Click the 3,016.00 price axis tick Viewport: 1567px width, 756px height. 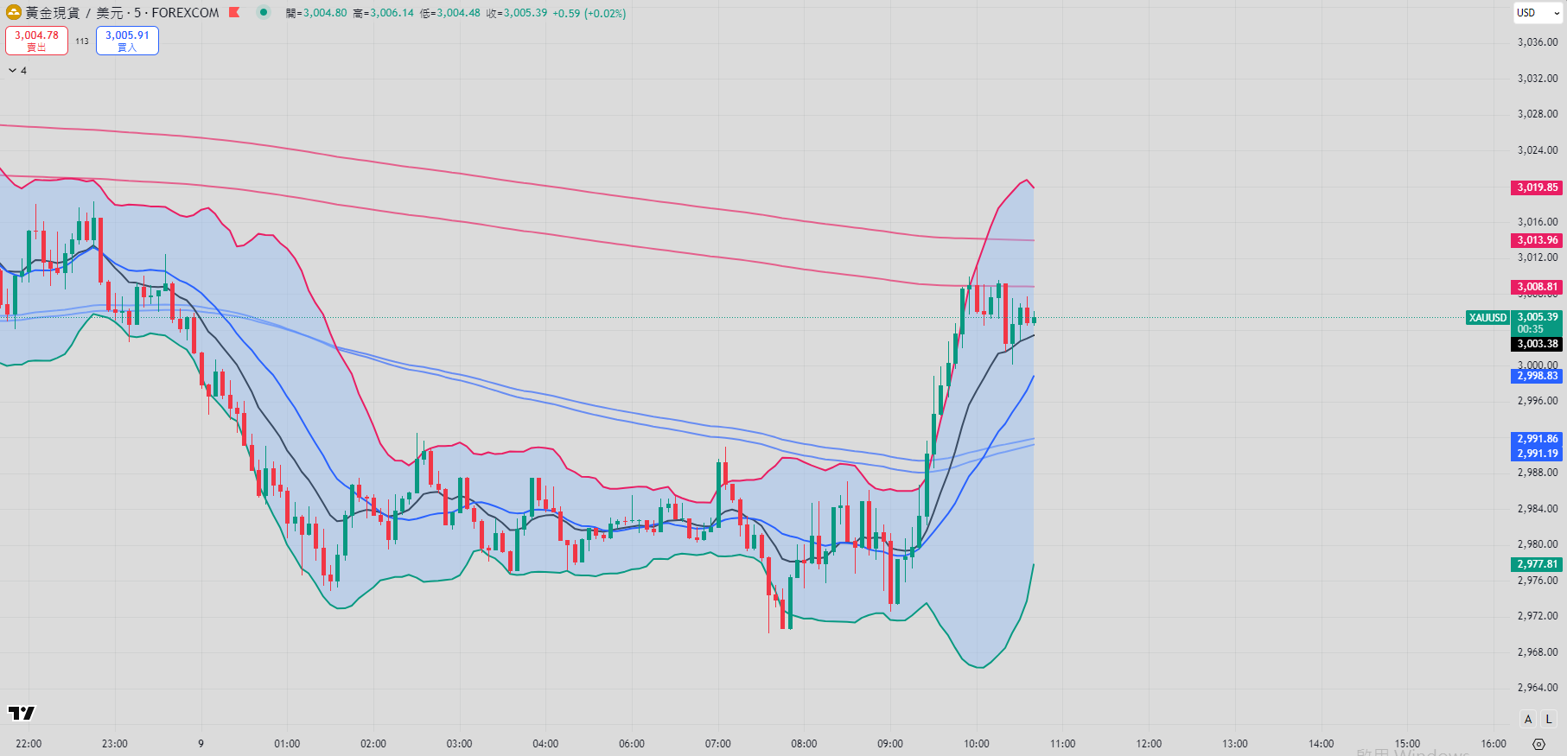coord(1538,222)
